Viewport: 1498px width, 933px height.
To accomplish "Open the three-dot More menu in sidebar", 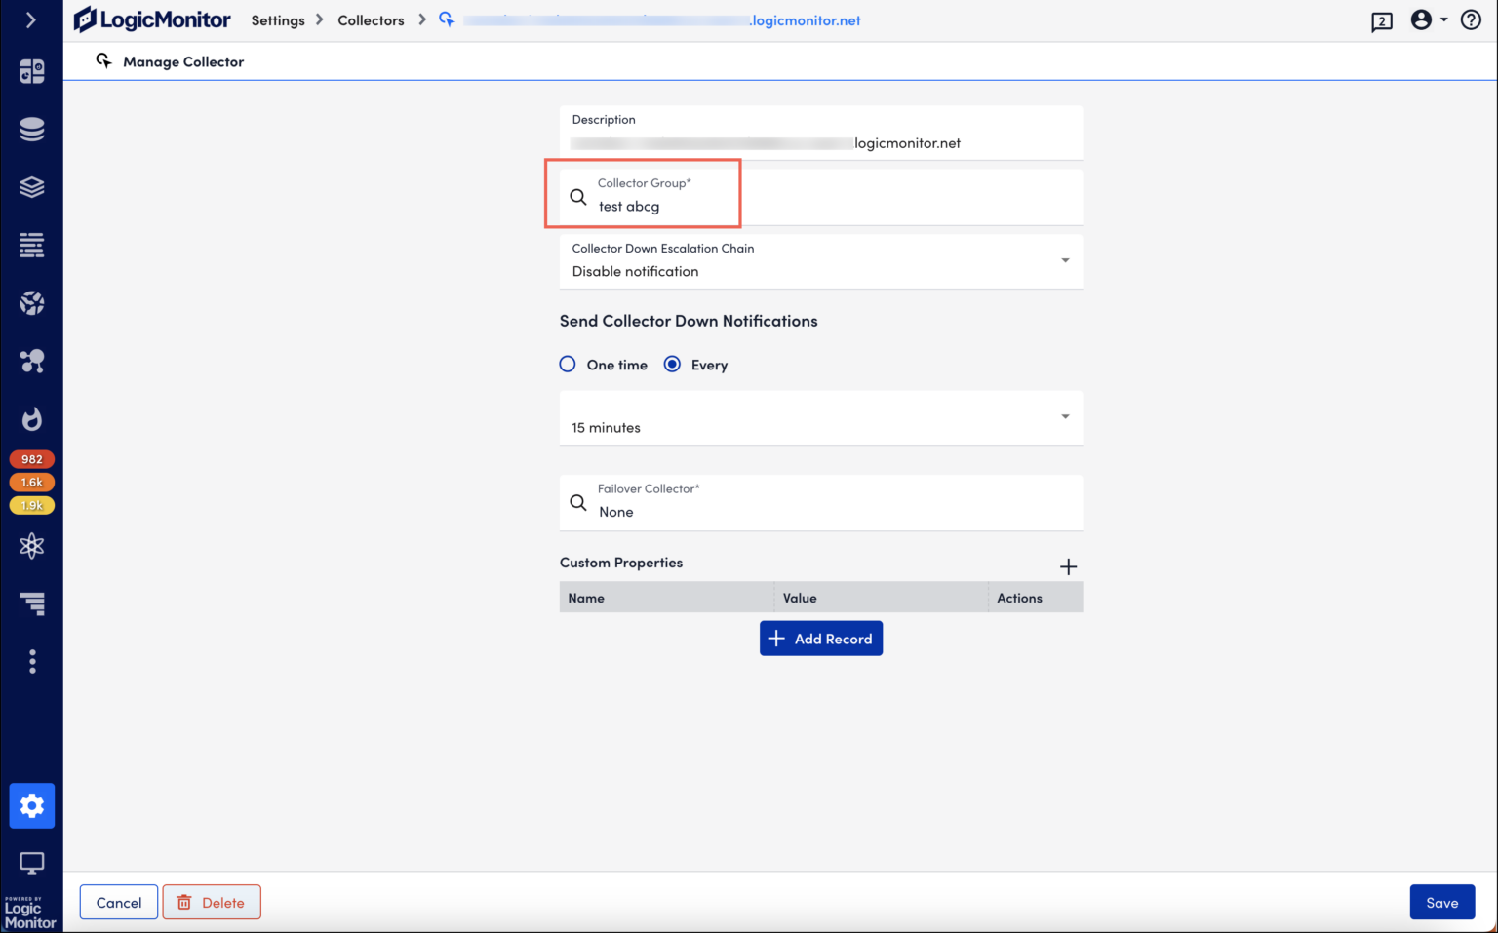I will pyautogui.click(x=31, y=662).
